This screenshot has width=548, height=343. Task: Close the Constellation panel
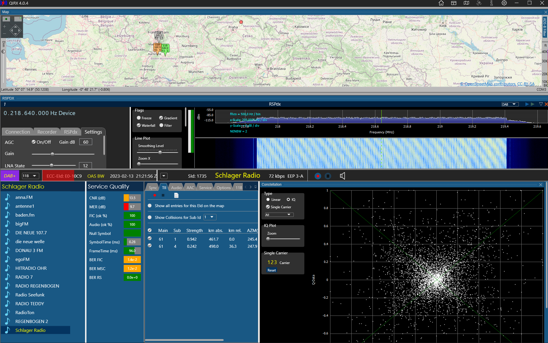point(541,185)
